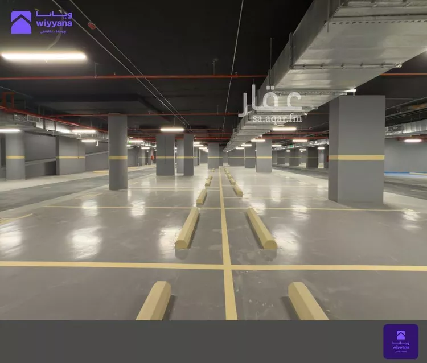Click the yellow wheel stop bottom-left foreground
The height and width of the screenshot is (363, 427).
(x=154, y=300)
